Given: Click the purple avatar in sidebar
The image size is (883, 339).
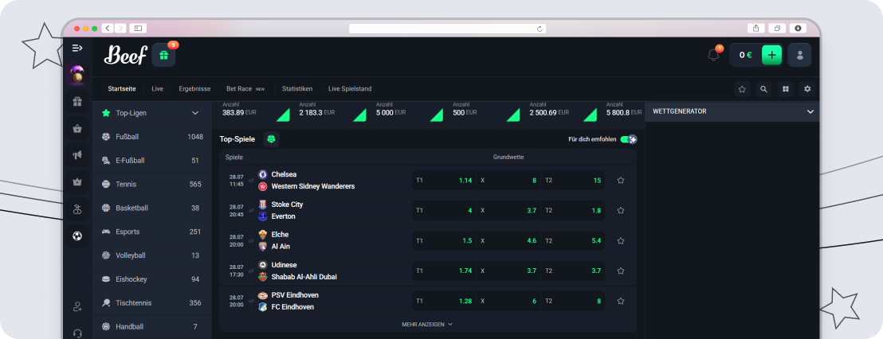Looking at the screenshot, I should pos(77,74).
